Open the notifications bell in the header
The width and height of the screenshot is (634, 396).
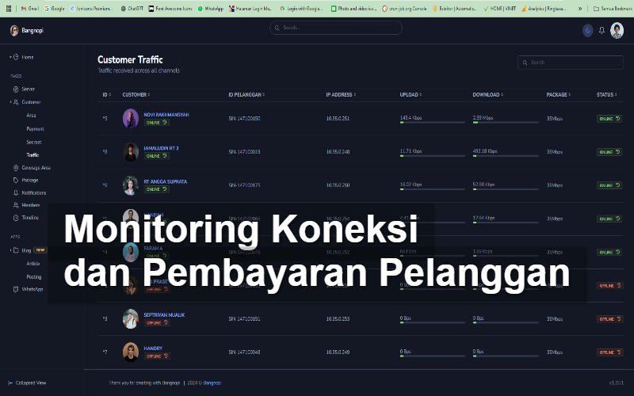coord(602,30)
